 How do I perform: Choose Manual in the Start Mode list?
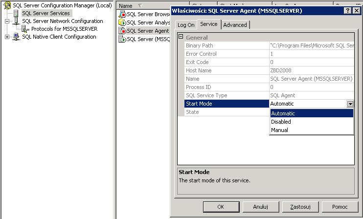[x=312, y=130]
